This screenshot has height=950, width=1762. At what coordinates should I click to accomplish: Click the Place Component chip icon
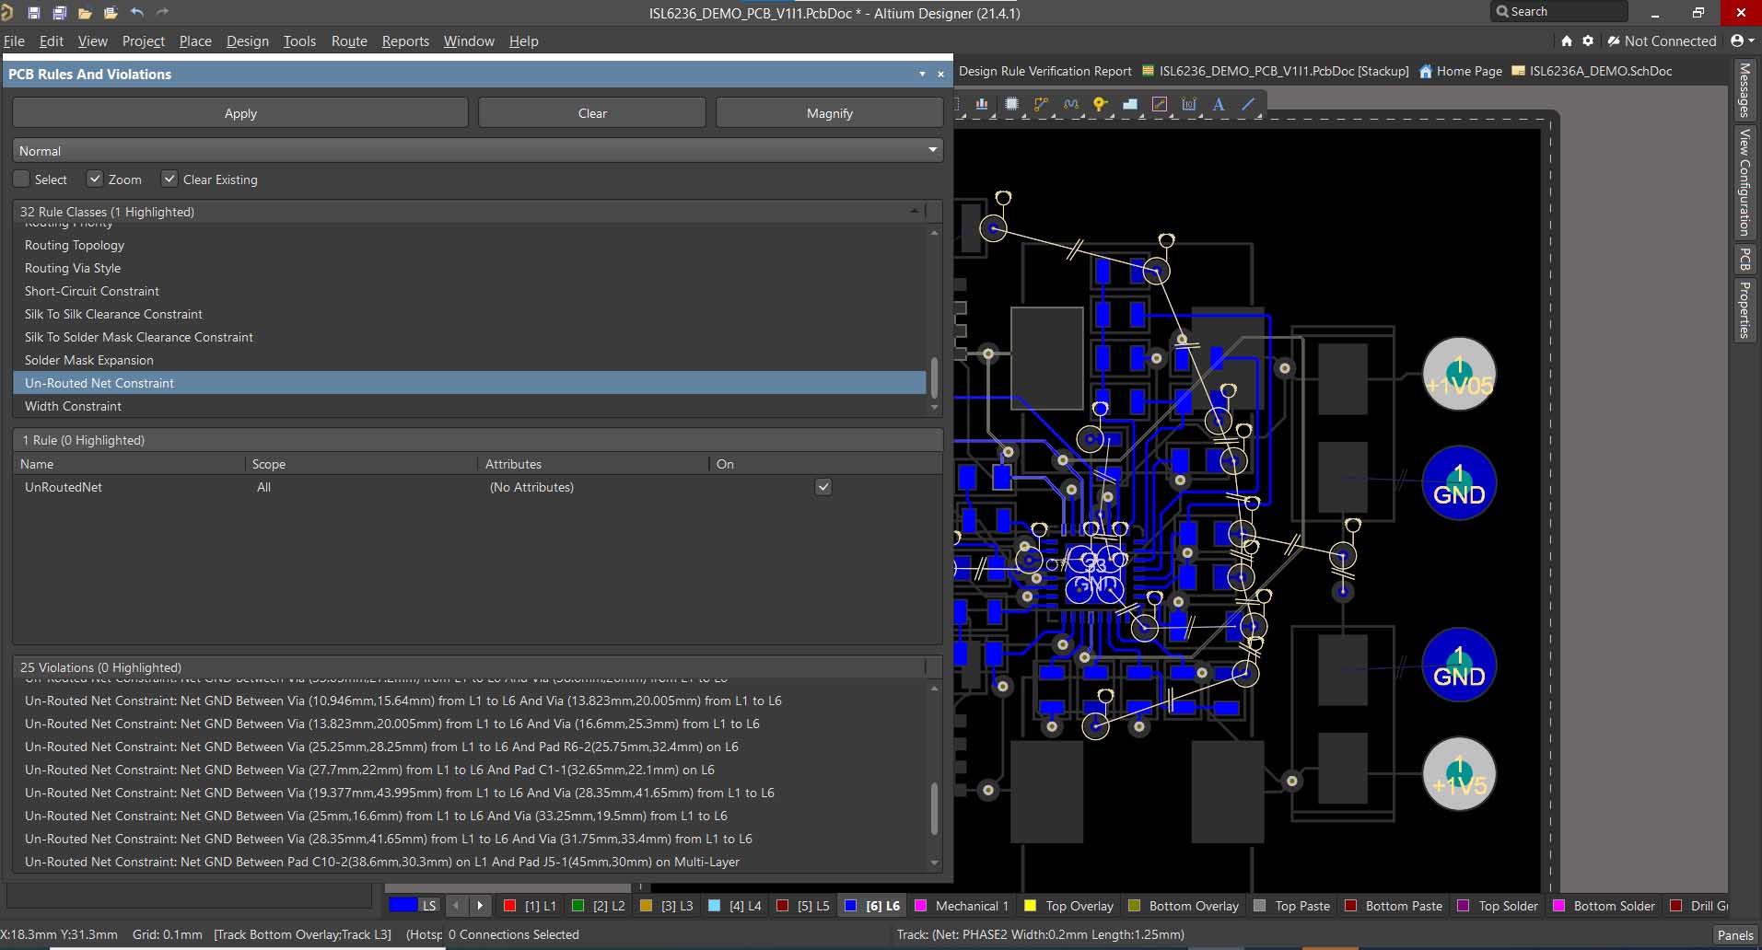tap(1011, 105)
